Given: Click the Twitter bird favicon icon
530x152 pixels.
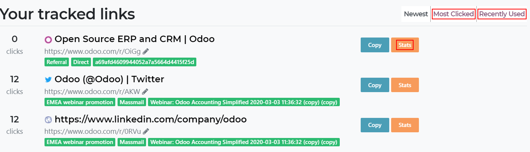Looking at the screenshot, I should 48,80.
